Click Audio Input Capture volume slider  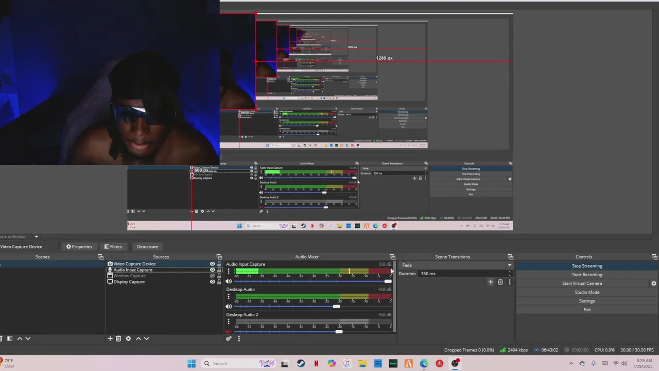tap(313, 281)
